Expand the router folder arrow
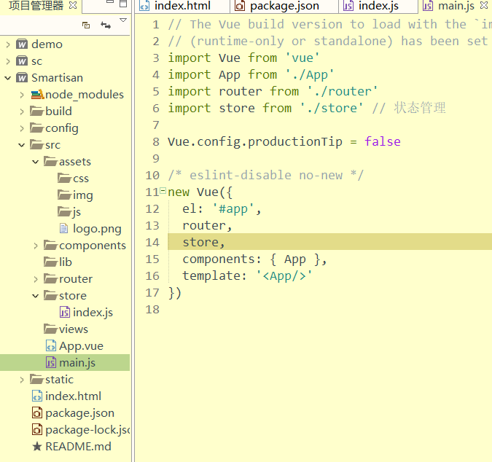 [x=36, y=279]
